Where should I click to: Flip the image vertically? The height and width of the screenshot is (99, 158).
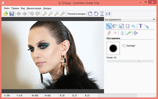coord(102,14)
